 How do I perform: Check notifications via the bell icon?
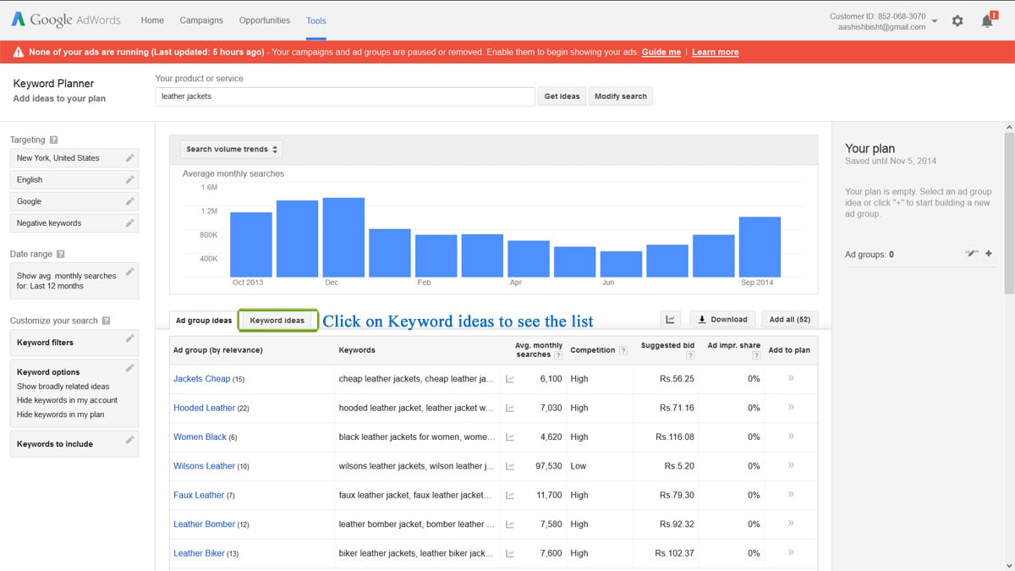point(985,20)
